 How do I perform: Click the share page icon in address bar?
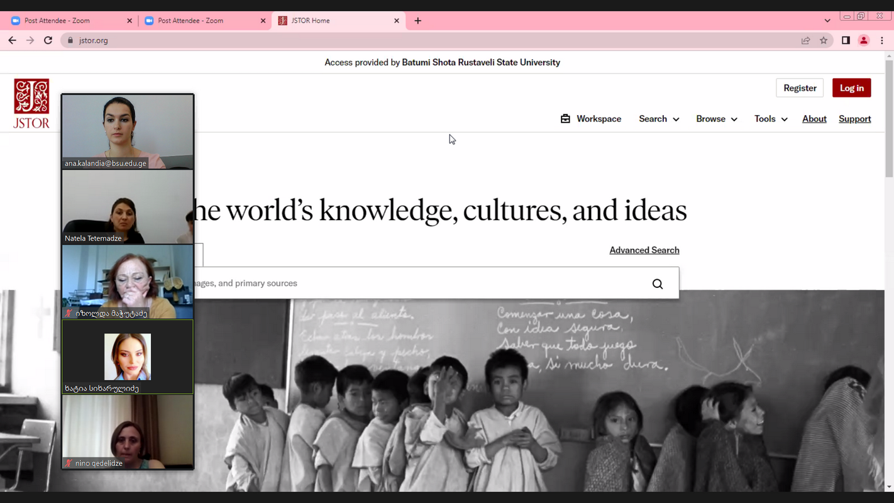coord(805,40)
